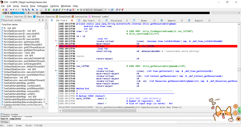The image size is (241, 127).
Task: Click the loc_127F9A label in disassembly
Action: pyautogui.click(x=83, y=66)
